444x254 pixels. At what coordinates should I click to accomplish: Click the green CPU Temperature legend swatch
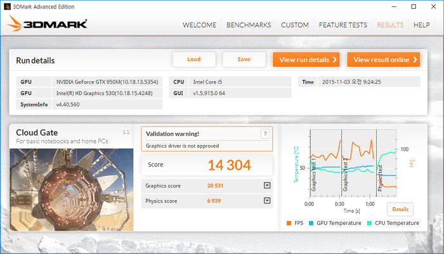[x=369, y=223]
